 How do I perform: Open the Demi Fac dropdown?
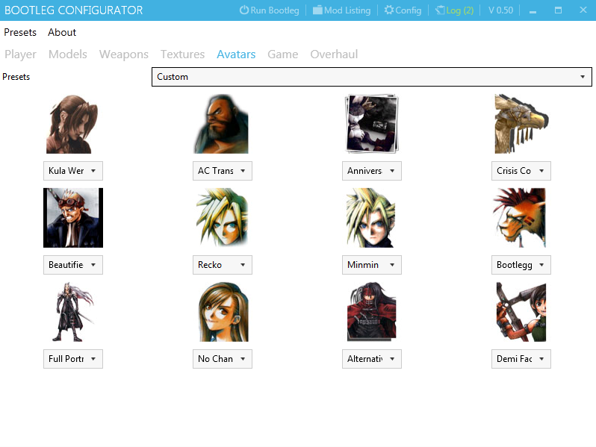pos(521,359)
